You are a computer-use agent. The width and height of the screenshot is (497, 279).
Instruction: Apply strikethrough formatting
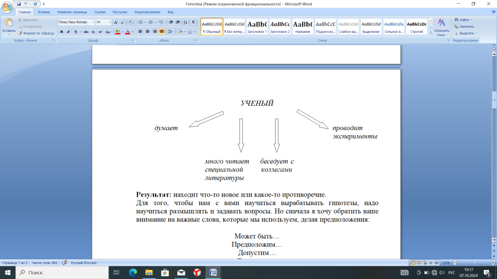tap(86, 32)
